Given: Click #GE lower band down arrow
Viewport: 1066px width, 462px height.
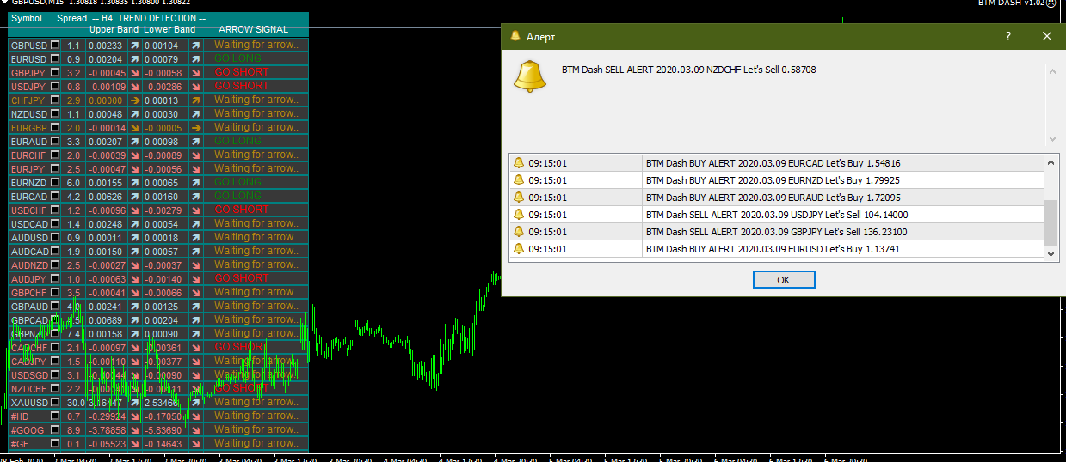Looking at the screenshot, I should [195, 443].
